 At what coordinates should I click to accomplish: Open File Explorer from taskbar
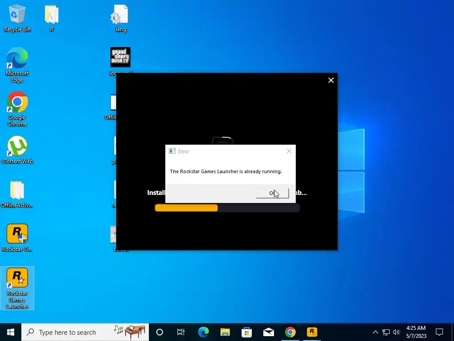225,332
